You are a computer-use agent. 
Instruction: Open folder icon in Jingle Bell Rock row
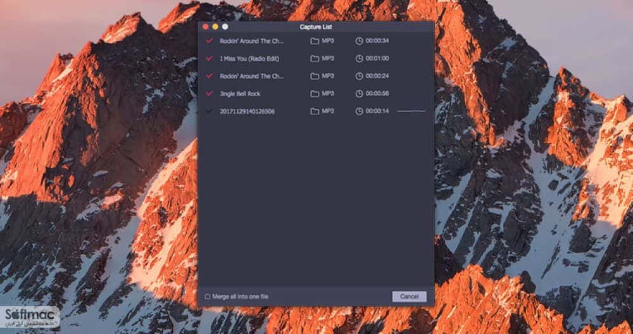point(315,94)
